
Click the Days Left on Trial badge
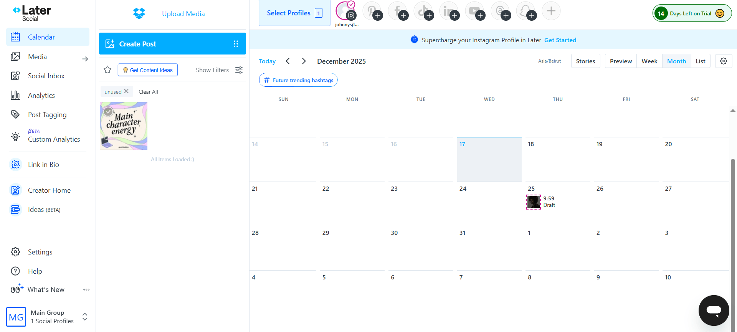pyautogui.click(x=692, y=13)
